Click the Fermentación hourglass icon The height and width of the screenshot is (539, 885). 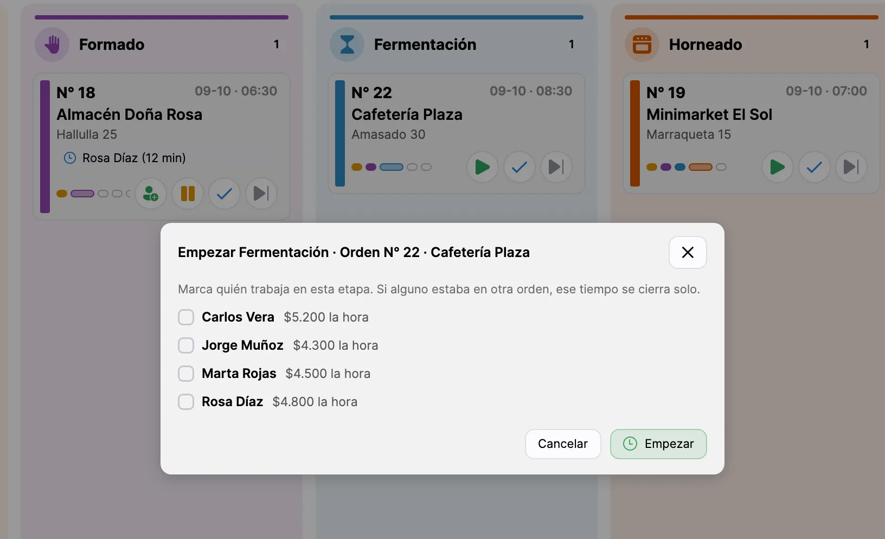347,44
